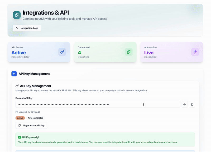Click the 'Created 16 days ago' text
Viewport: 211px width, 152px height.
coord(29,112)
